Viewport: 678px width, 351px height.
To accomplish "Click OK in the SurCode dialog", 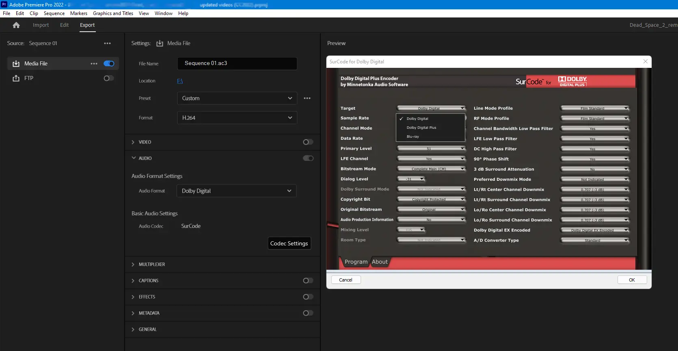I will (x=632, y=280).
